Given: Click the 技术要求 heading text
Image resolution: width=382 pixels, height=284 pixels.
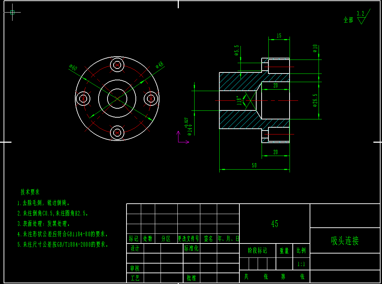Looking at the screenshot, I should pos(30,192).
